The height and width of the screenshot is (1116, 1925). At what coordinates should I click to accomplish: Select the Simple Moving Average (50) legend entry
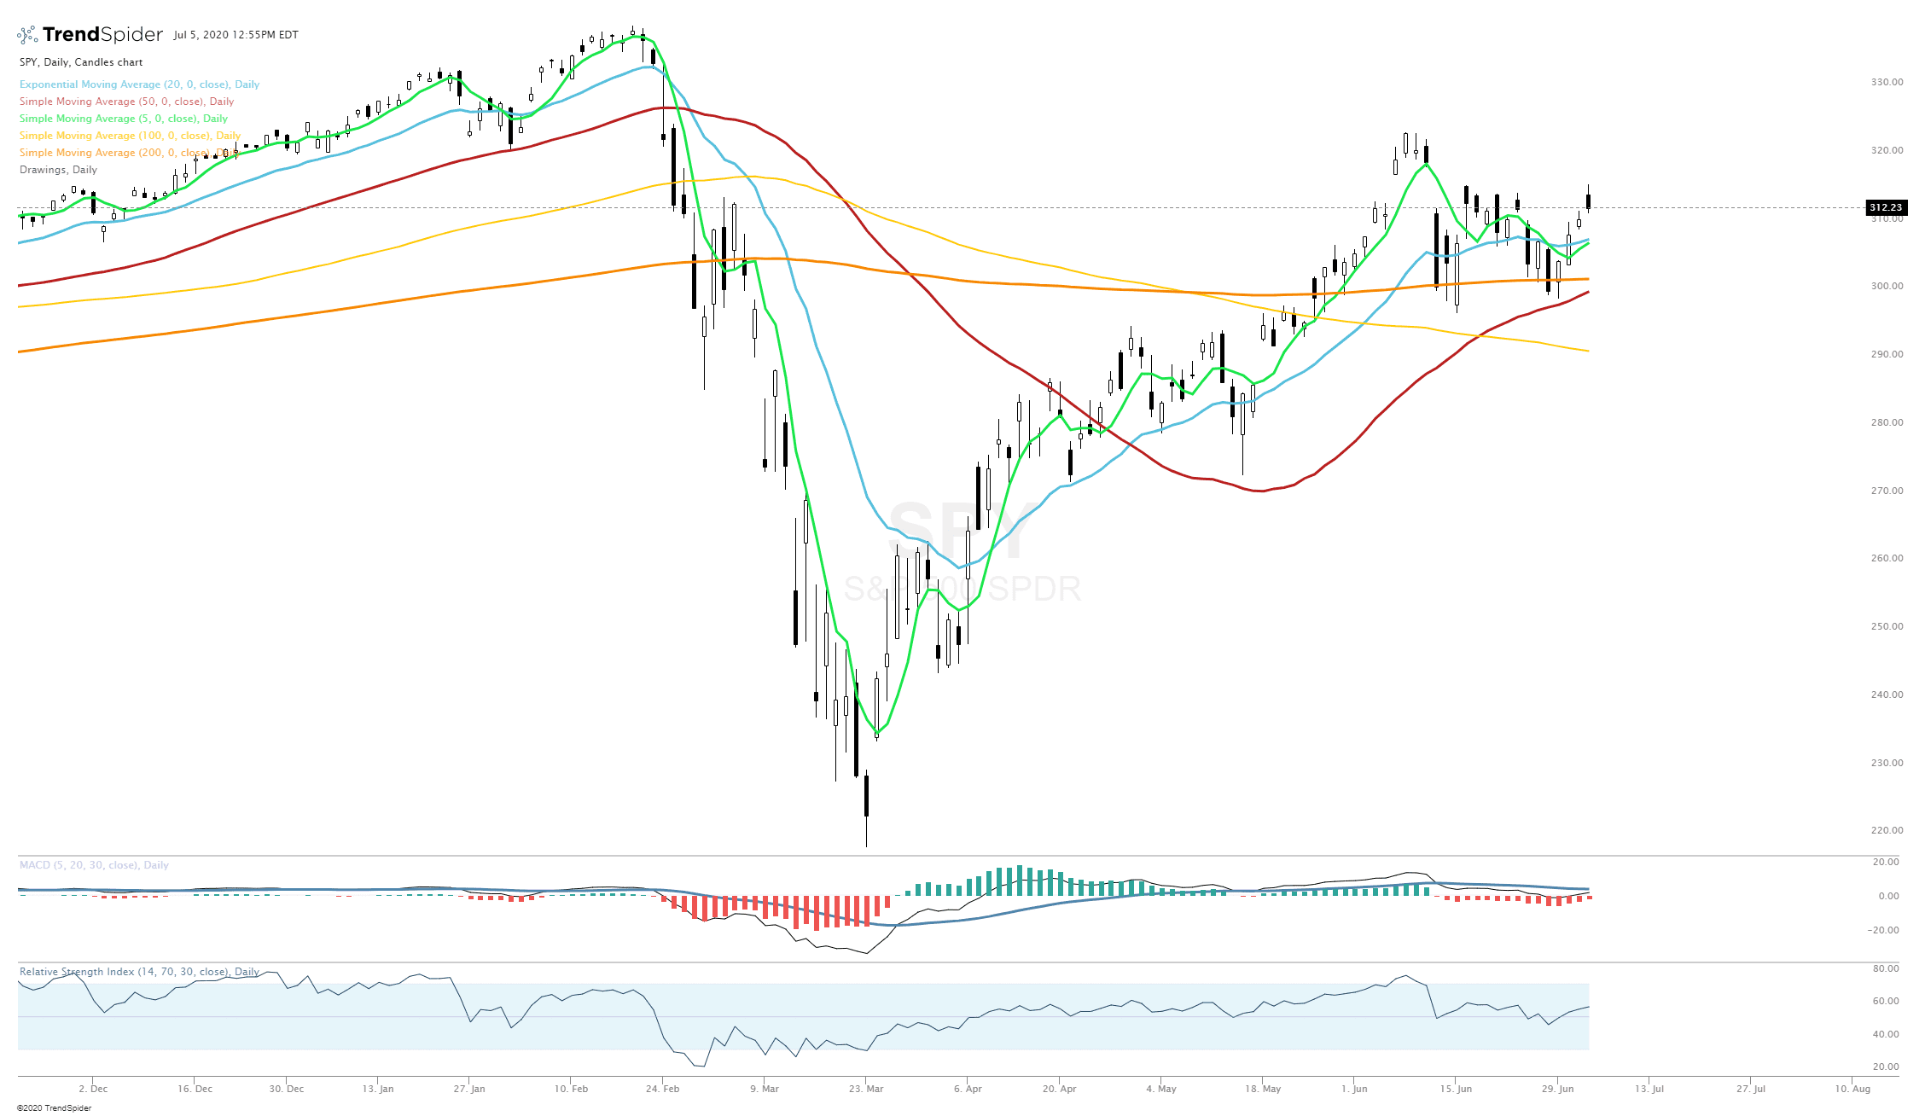tap(126, 102)
